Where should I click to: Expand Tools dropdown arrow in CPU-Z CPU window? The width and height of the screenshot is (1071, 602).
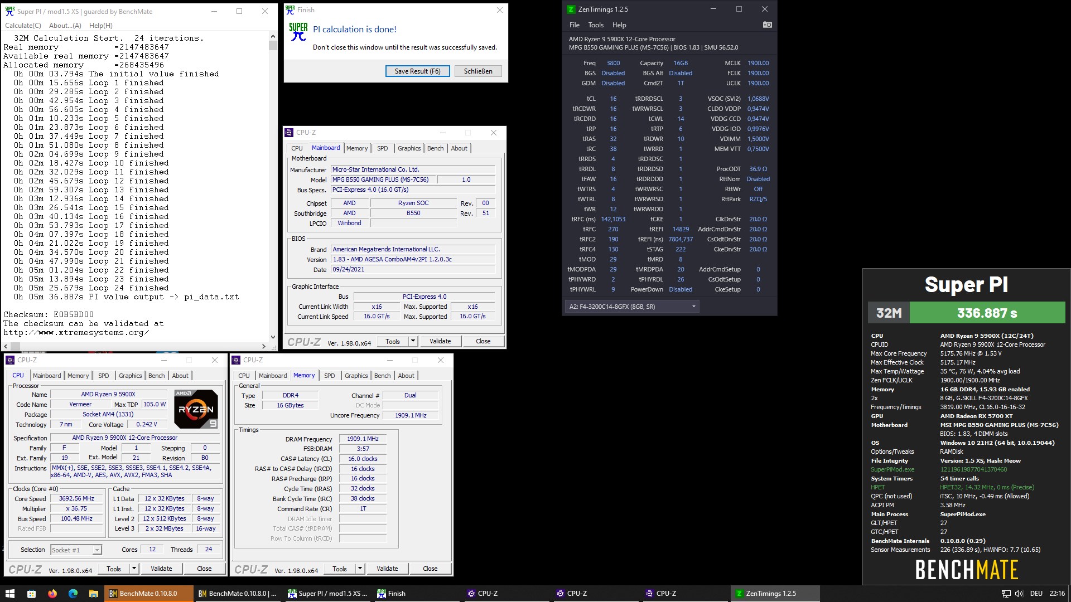[x=134, y=569]
